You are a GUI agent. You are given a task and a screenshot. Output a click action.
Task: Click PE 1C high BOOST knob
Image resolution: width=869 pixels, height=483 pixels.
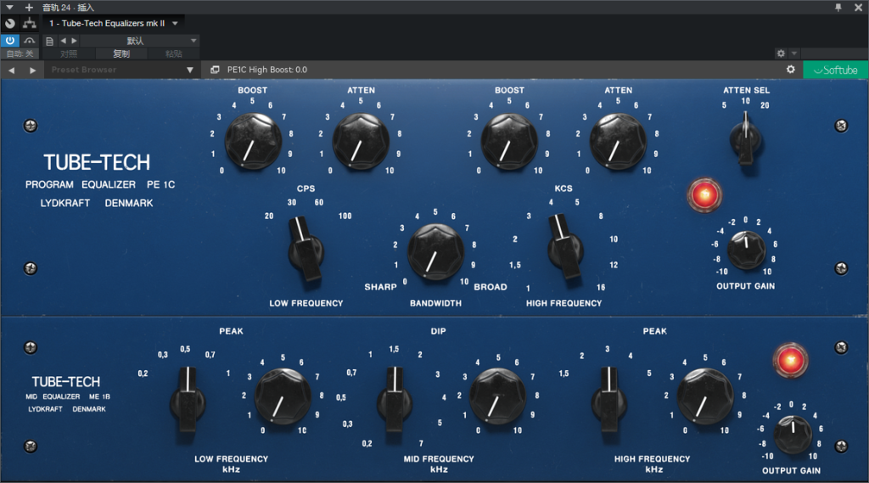click(x=509, y=142)
